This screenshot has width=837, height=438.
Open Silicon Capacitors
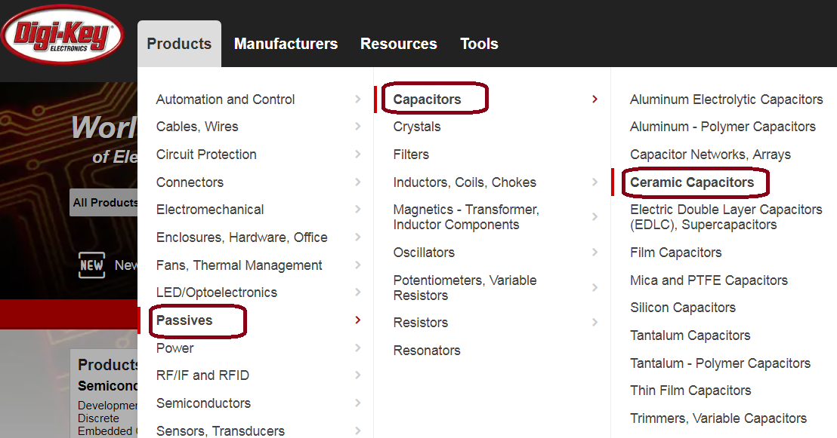pos(683,308)
